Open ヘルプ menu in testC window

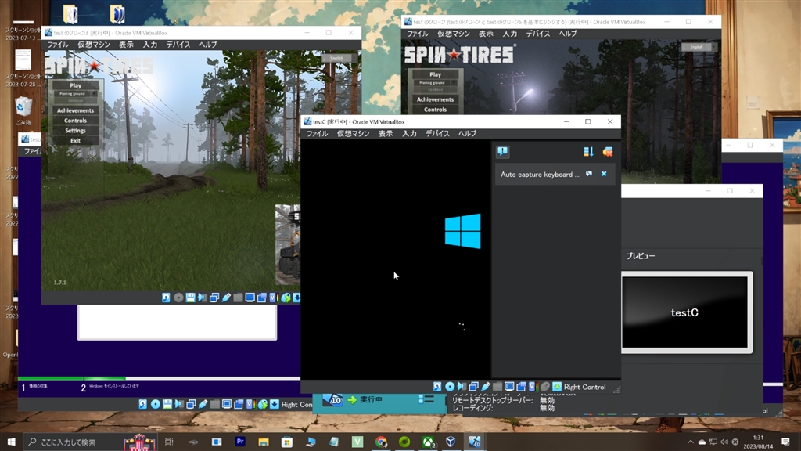tap(467, 133)
